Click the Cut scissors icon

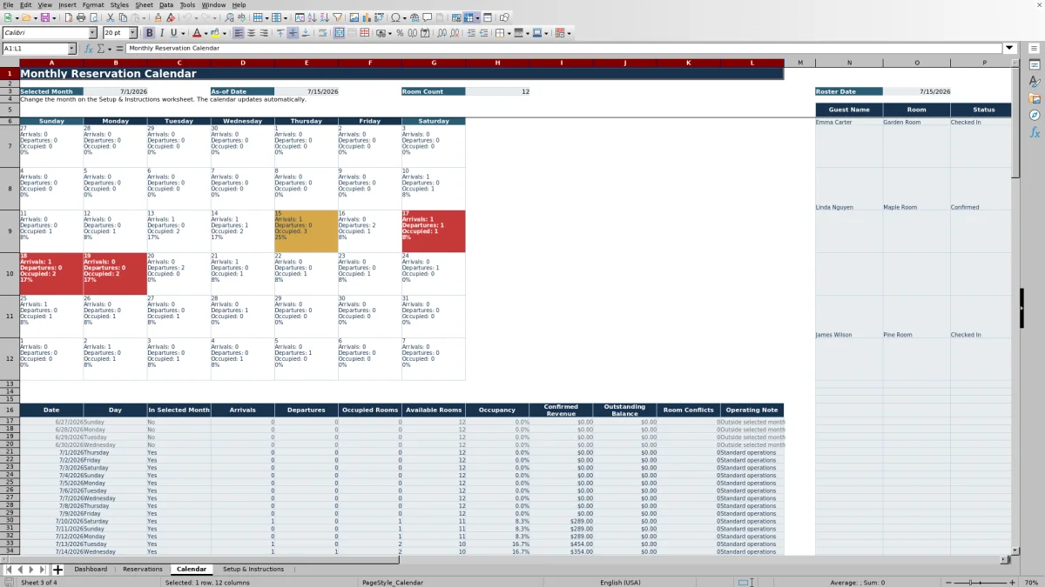click(111, 17)
